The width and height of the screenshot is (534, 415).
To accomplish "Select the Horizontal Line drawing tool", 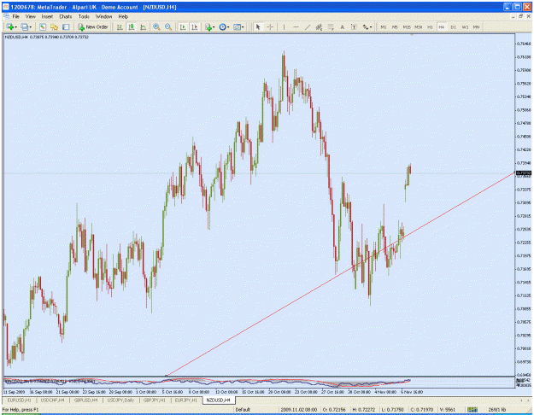I will point(296,26).
